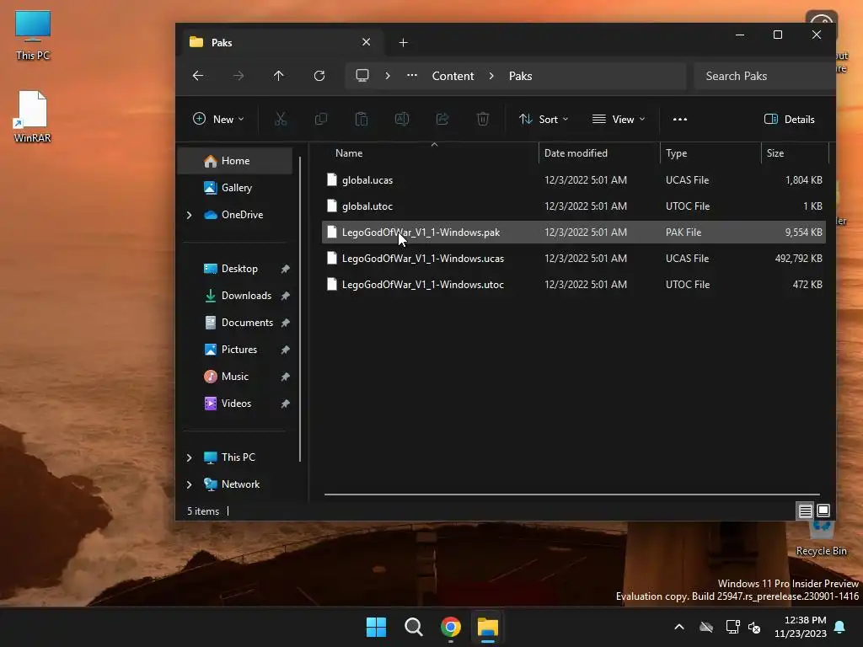Select LegoGodOfWar_V1_1-Windows.utoc file
The width and height of the screenshot is (863, 647).
click(573, 285)
